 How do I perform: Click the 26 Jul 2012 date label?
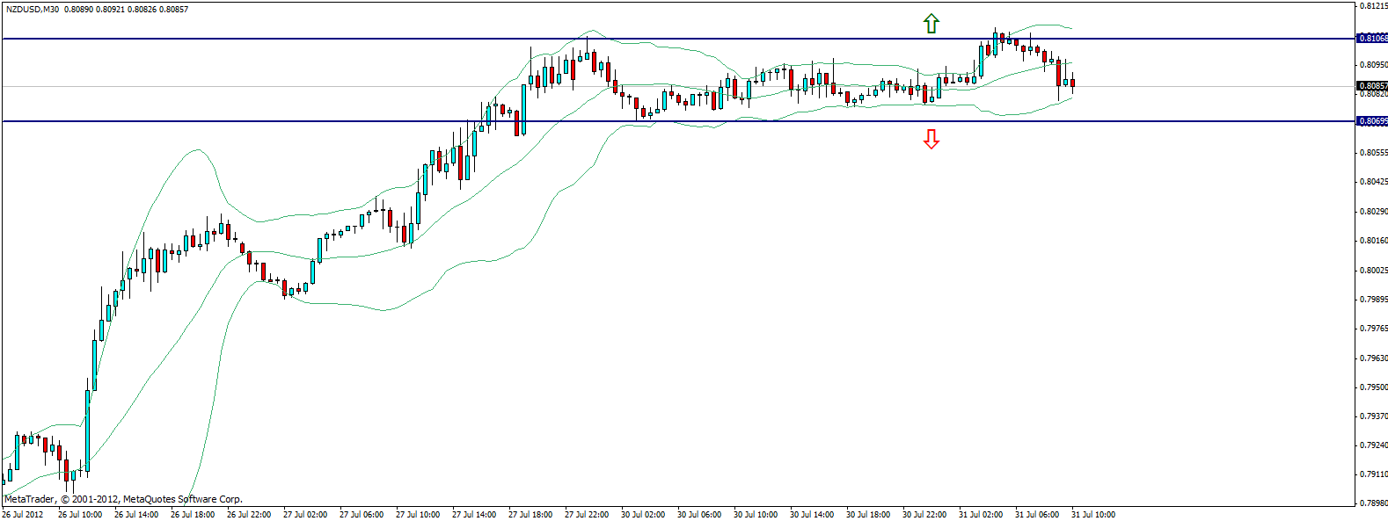coord(23,515)
